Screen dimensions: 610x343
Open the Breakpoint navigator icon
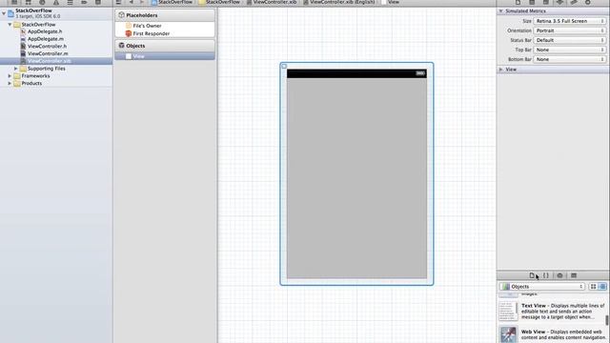click(84, 2)
